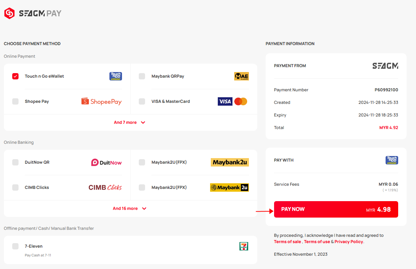Click the MAE Maybank QRPay logo
Viewport: 416px width, 269px height.
pos(242,76)
